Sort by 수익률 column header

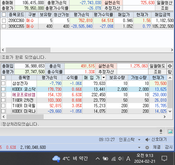tap(72, 77)
